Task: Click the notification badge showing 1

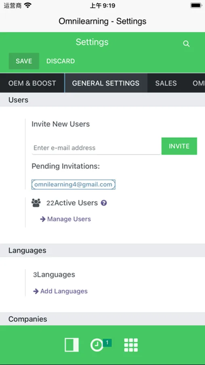Action: click(x=107, y=343)
